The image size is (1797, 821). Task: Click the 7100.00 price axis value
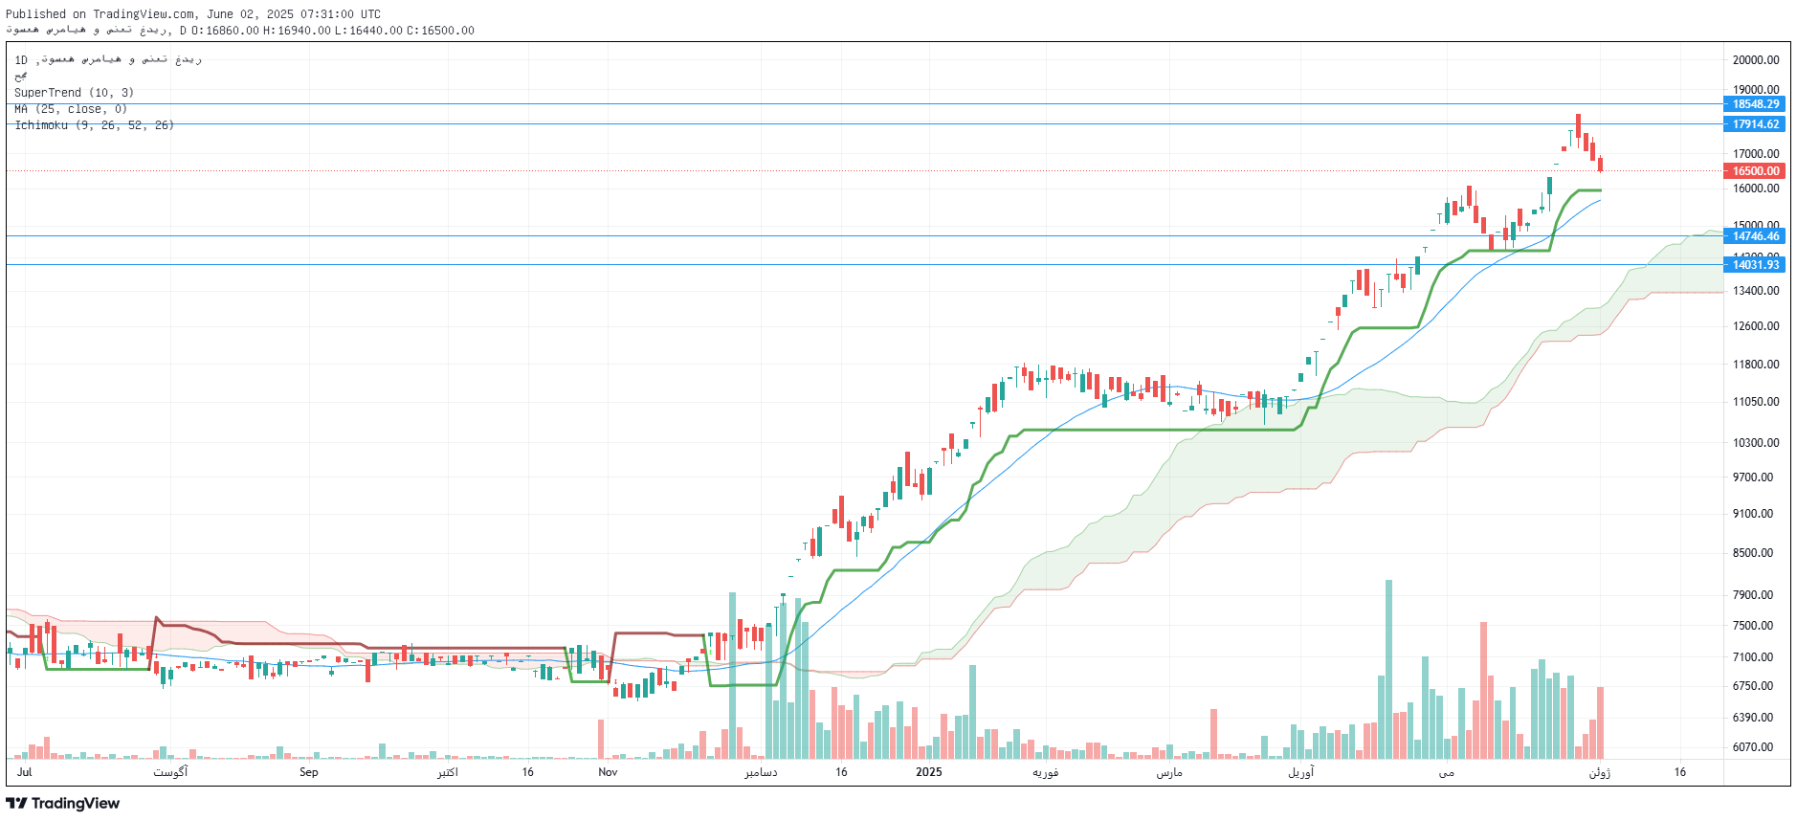pyautogui.click(x=1753, y=657)
